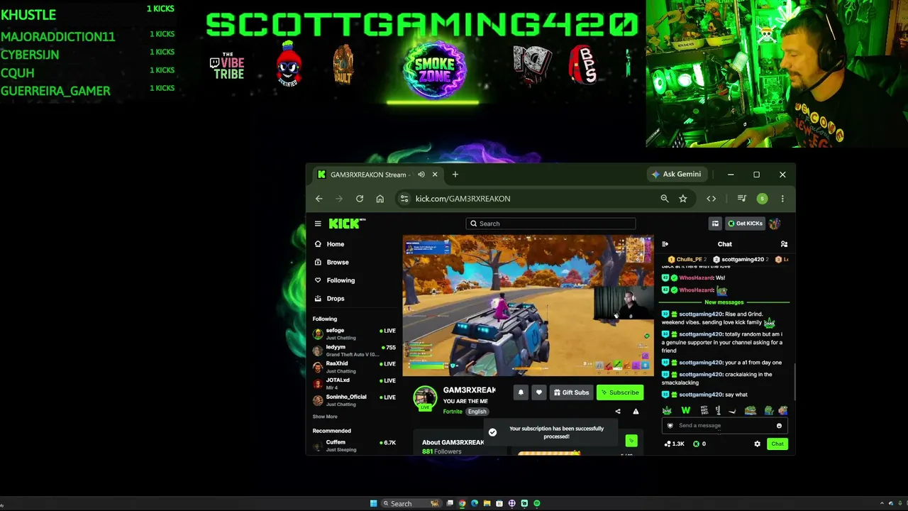908x511 pixels.
Task: Open ledyym's channel in Following list
Action: pos(354,351)
